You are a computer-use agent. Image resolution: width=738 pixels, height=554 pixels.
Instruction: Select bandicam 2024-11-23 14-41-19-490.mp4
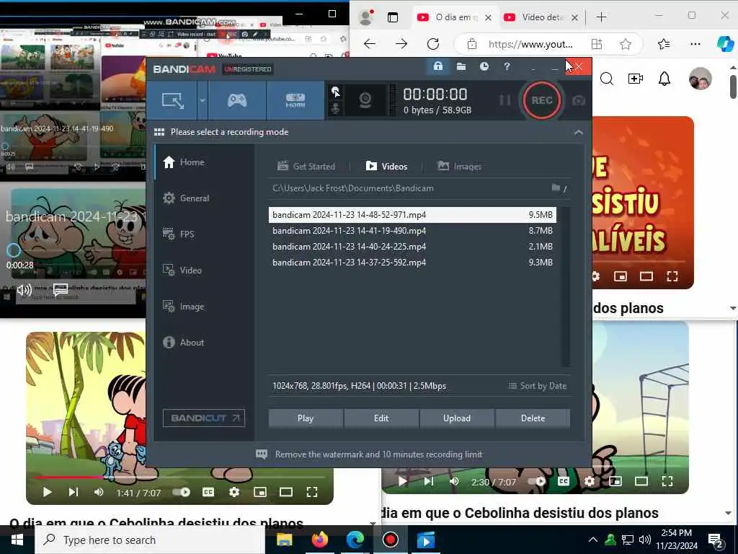point(412,231)
